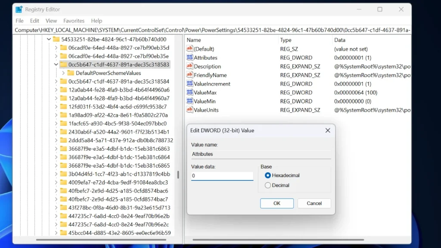Click folder icon of 1facfc65-a930-4bc5 key
Image resolution: width=441 pixels, height=248 pixels.
(64, 124)
